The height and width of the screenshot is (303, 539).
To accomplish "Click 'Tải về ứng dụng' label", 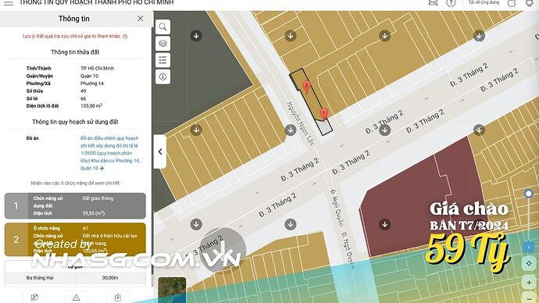I will (x=484, y=2).
